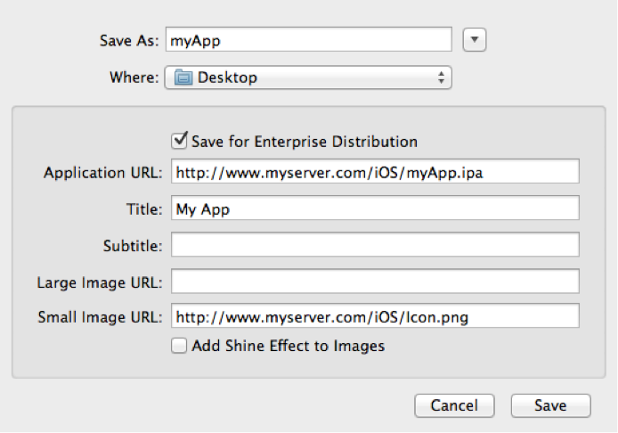
Task: Click the "Subtitle:" label text
Action: (x=132, y=246)
